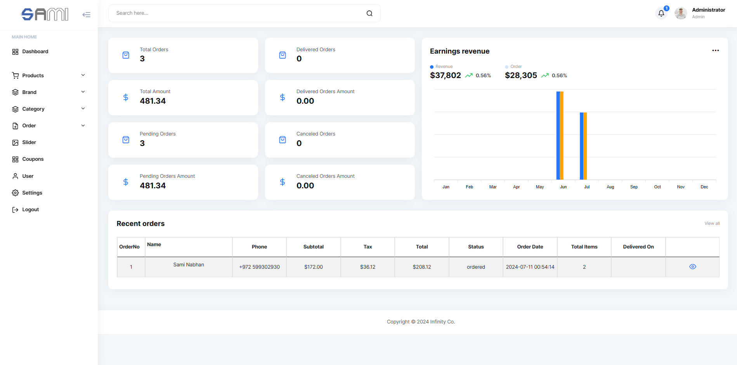View Sami Nabhan's order with the eye icon
This screenshot has width=737, height=365.
(692, 267)
